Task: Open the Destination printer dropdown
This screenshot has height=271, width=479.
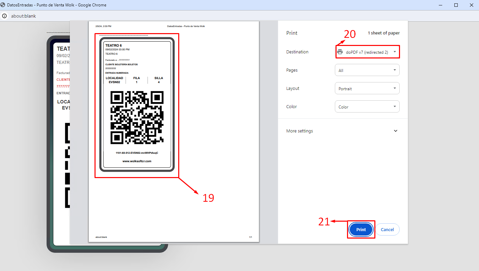Action: 367,52
